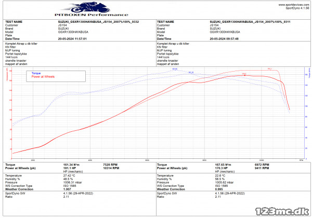312x218 pixels.
Task: Click the humidity value 48.5 %
Action: pos(68,179)
